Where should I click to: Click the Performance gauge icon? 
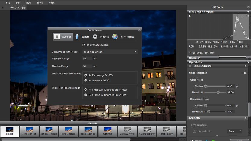tap(115, 37)
